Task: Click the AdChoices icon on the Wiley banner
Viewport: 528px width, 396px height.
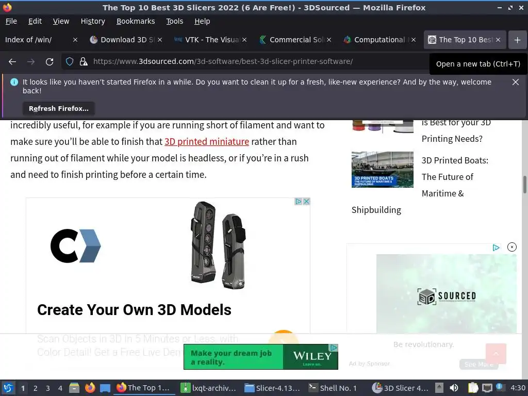Action: (334, 348)
